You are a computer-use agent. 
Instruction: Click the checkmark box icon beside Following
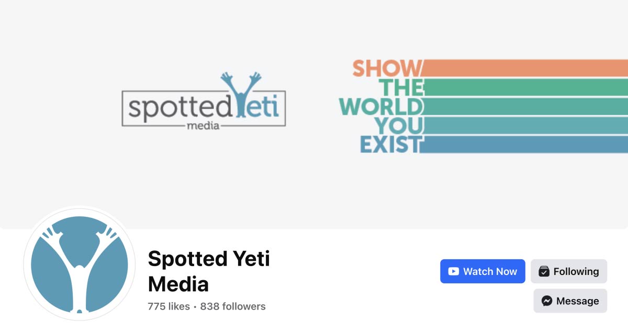click(x=544, y=271)
